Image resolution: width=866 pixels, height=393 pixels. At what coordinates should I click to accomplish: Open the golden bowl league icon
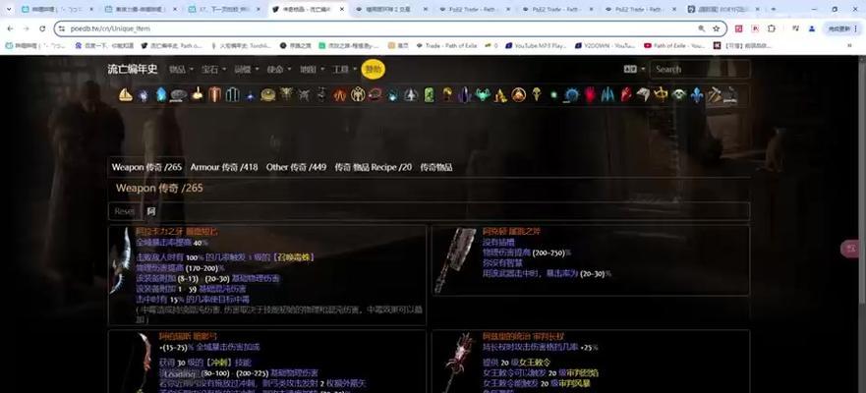[x=268, y=95]
